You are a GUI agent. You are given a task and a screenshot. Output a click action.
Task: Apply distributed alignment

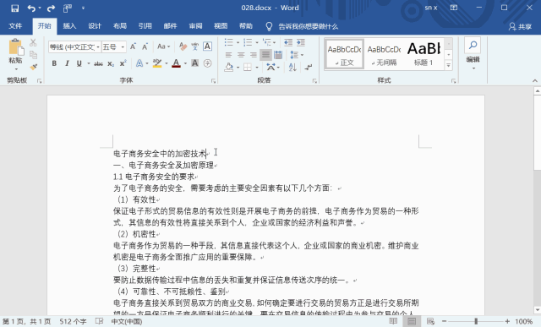pos(278,55)
